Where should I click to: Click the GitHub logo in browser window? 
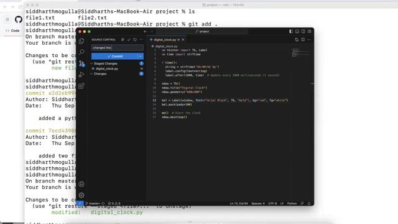[x=18, y=19]
